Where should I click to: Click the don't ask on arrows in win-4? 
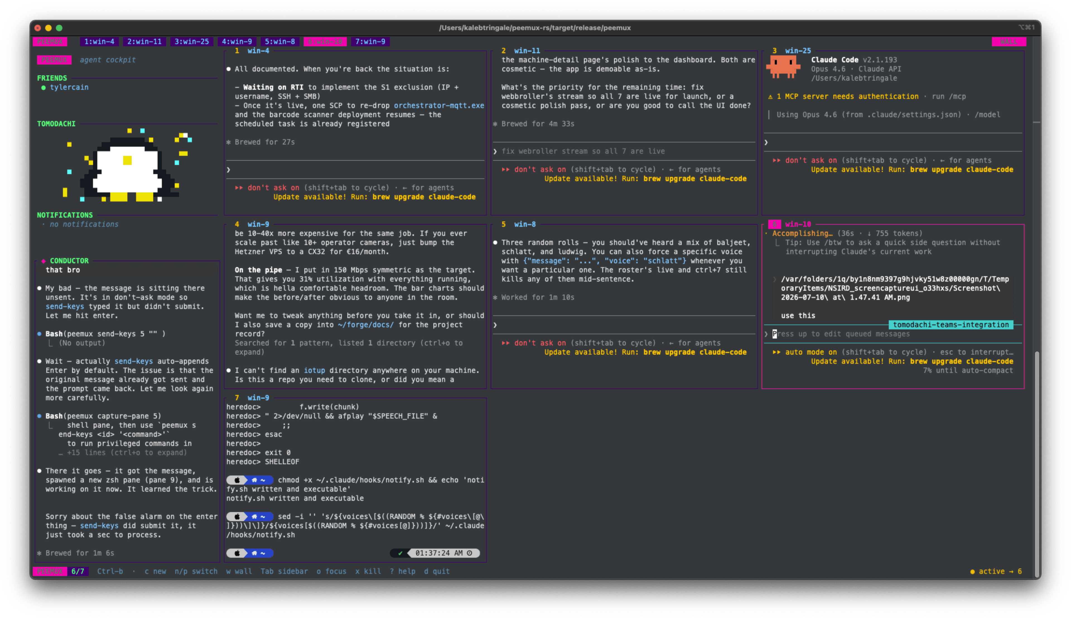click(239, 188)
